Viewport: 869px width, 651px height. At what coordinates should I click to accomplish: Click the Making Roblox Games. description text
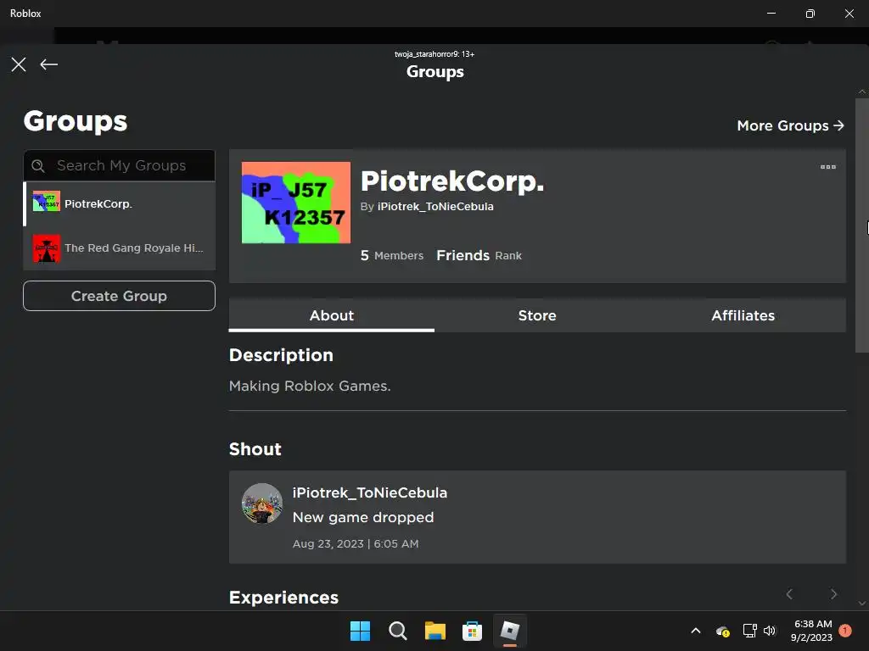310,386
